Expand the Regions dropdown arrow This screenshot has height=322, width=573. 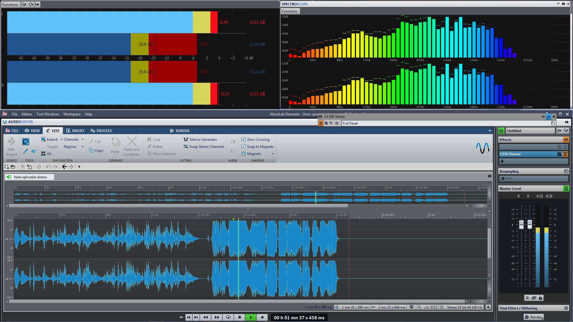(83, 147)
